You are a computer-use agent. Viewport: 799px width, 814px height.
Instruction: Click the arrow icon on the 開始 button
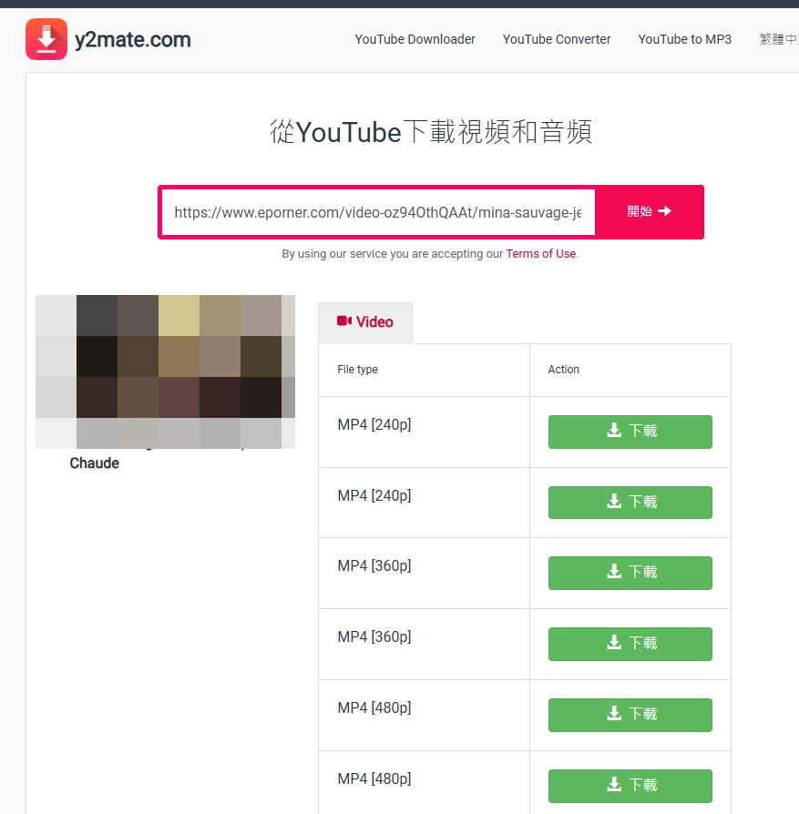point(664,210)
